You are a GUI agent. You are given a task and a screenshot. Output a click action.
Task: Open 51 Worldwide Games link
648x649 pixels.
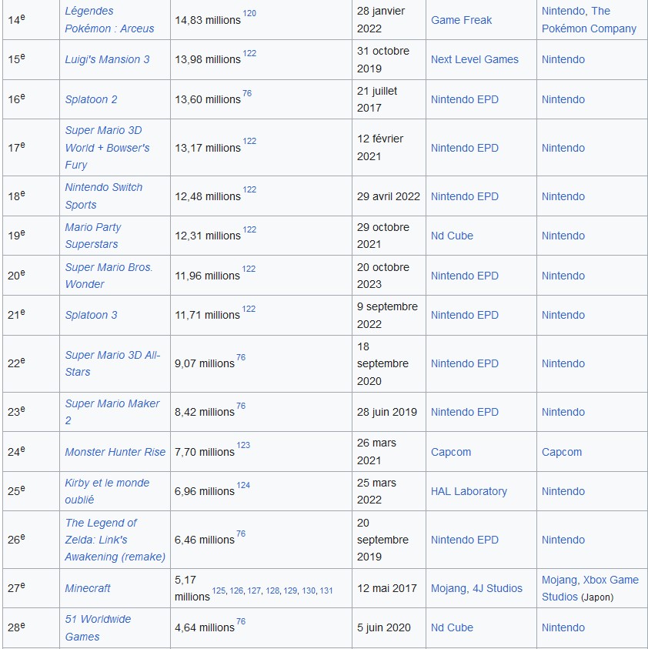pyautogui.click(x=98, y=628)
